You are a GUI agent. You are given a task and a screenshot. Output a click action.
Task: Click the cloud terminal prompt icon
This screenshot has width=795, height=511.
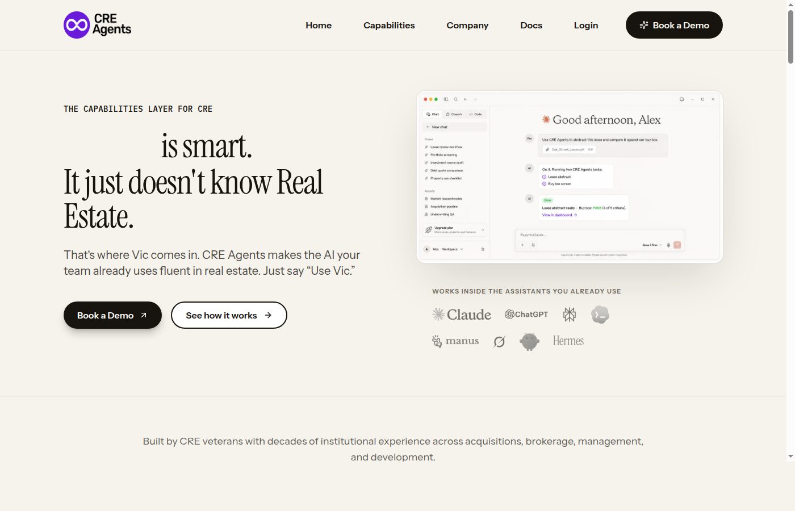600,315
